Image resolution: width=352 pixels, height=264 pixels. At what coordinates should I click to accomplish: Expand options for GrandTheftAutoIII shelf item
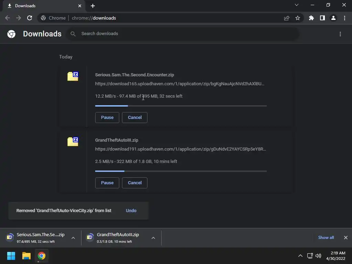point(153,238)
